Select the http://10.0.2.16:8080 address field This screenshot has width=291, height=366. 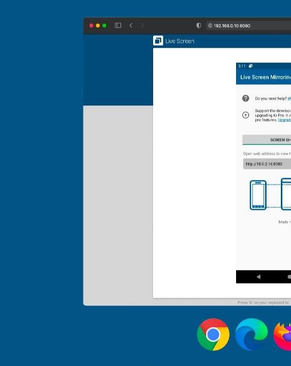pyautogui.click(x=267, y=164)
